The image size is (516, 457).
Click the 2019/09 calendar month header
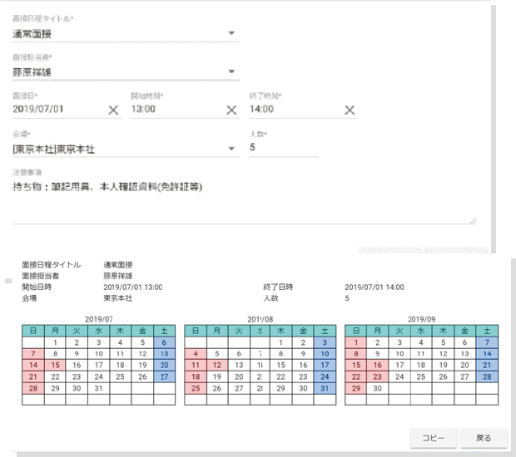click(422, 318)
